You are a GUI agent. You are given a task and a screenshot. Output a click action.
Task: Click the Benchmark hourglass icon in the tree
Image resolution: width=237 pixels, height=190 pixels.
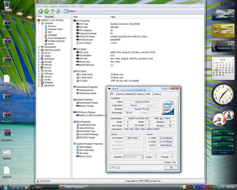42,85
